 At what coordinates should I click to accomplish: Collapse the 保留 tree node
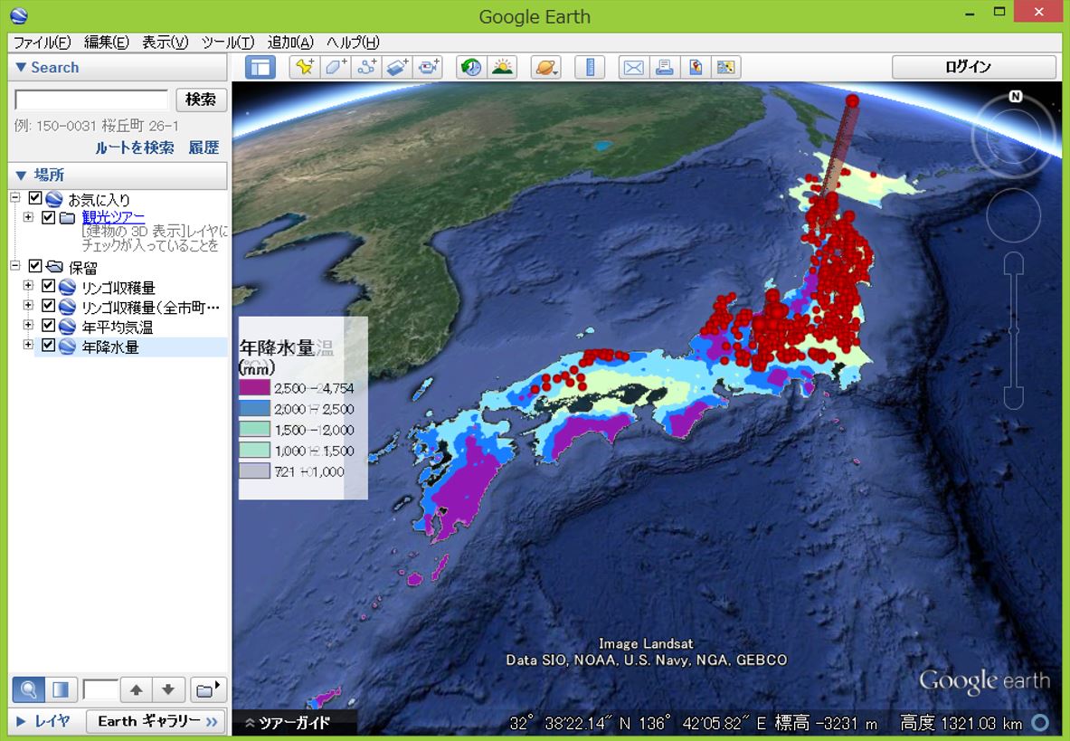tap(15, 265)
